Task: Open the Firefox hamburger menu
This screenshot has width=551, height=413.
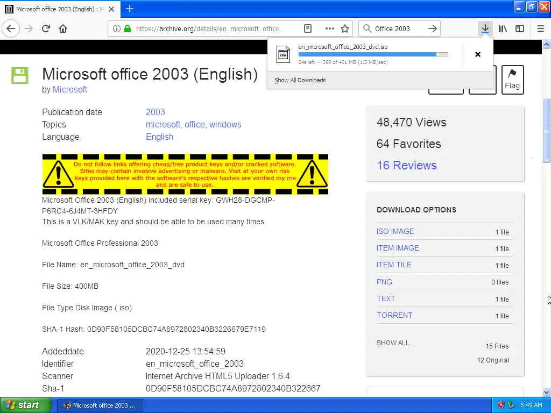Action: (541, 29)
